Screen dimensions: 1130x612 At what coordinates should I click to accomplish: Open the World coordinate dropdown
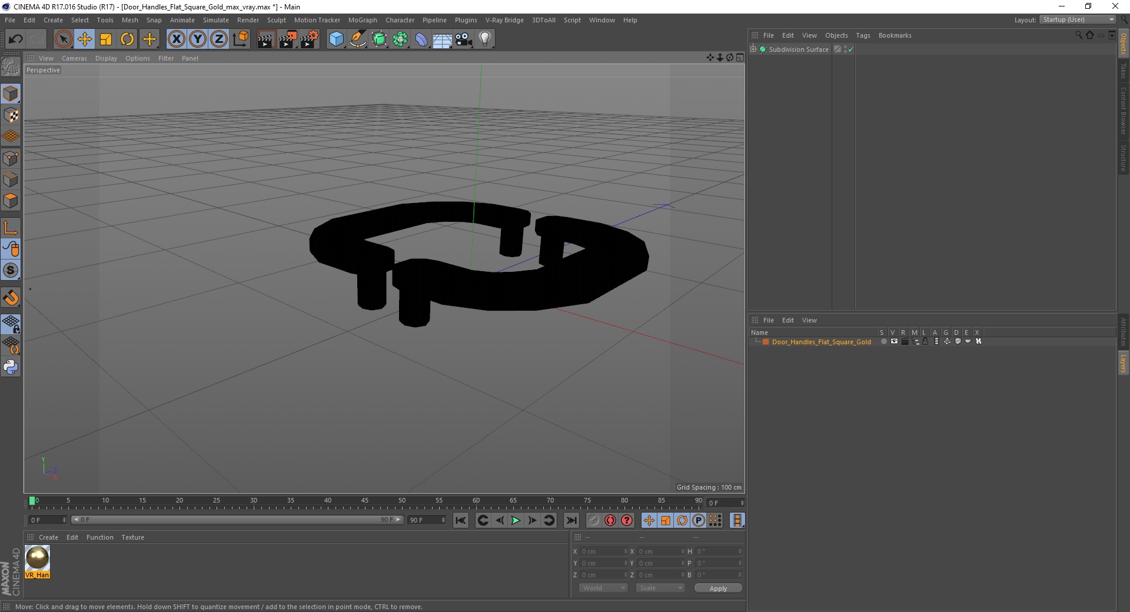603,588
